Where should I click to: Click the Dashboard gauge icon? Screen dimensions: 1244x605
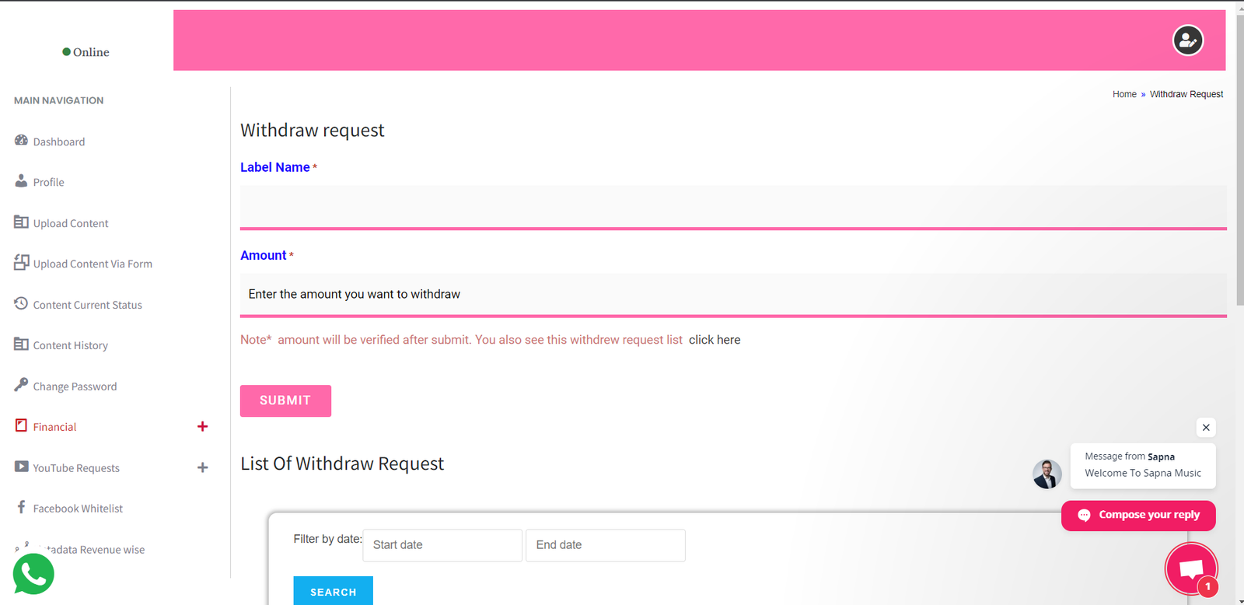[x=21, y=141]
